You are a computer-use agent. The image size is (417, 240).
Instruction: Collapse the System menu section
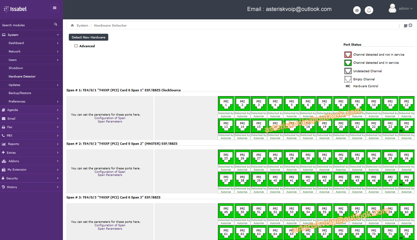tap(31, 35)
